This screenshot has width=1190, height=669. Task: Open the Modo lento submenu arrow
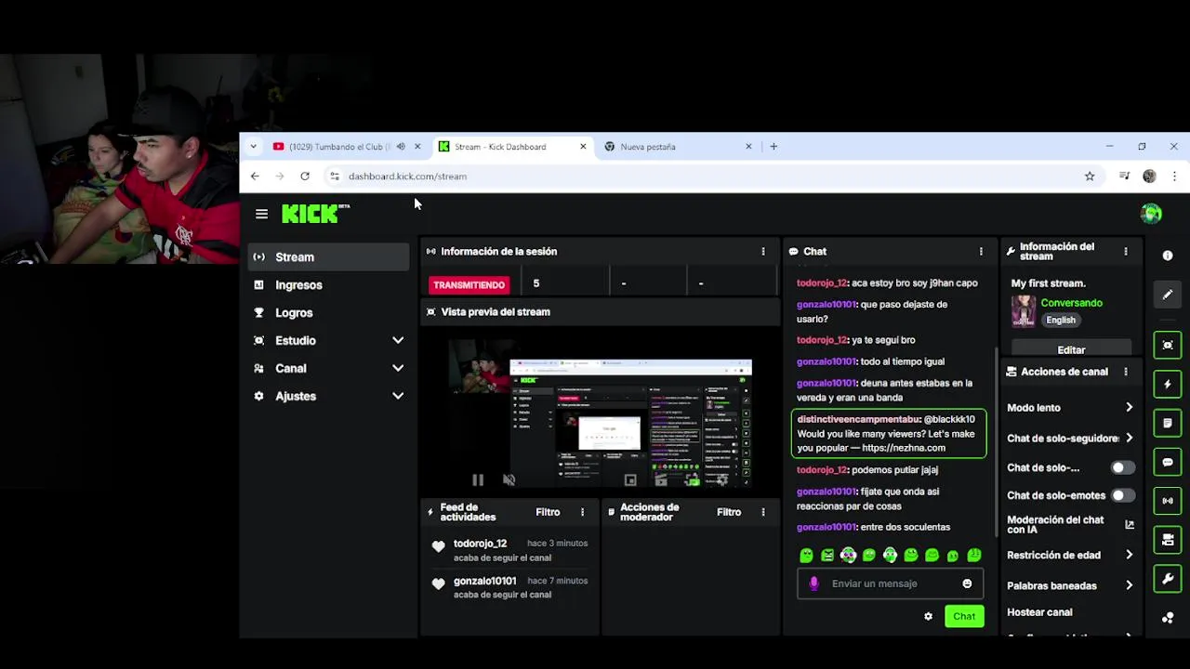click(x=1129, y=407)
